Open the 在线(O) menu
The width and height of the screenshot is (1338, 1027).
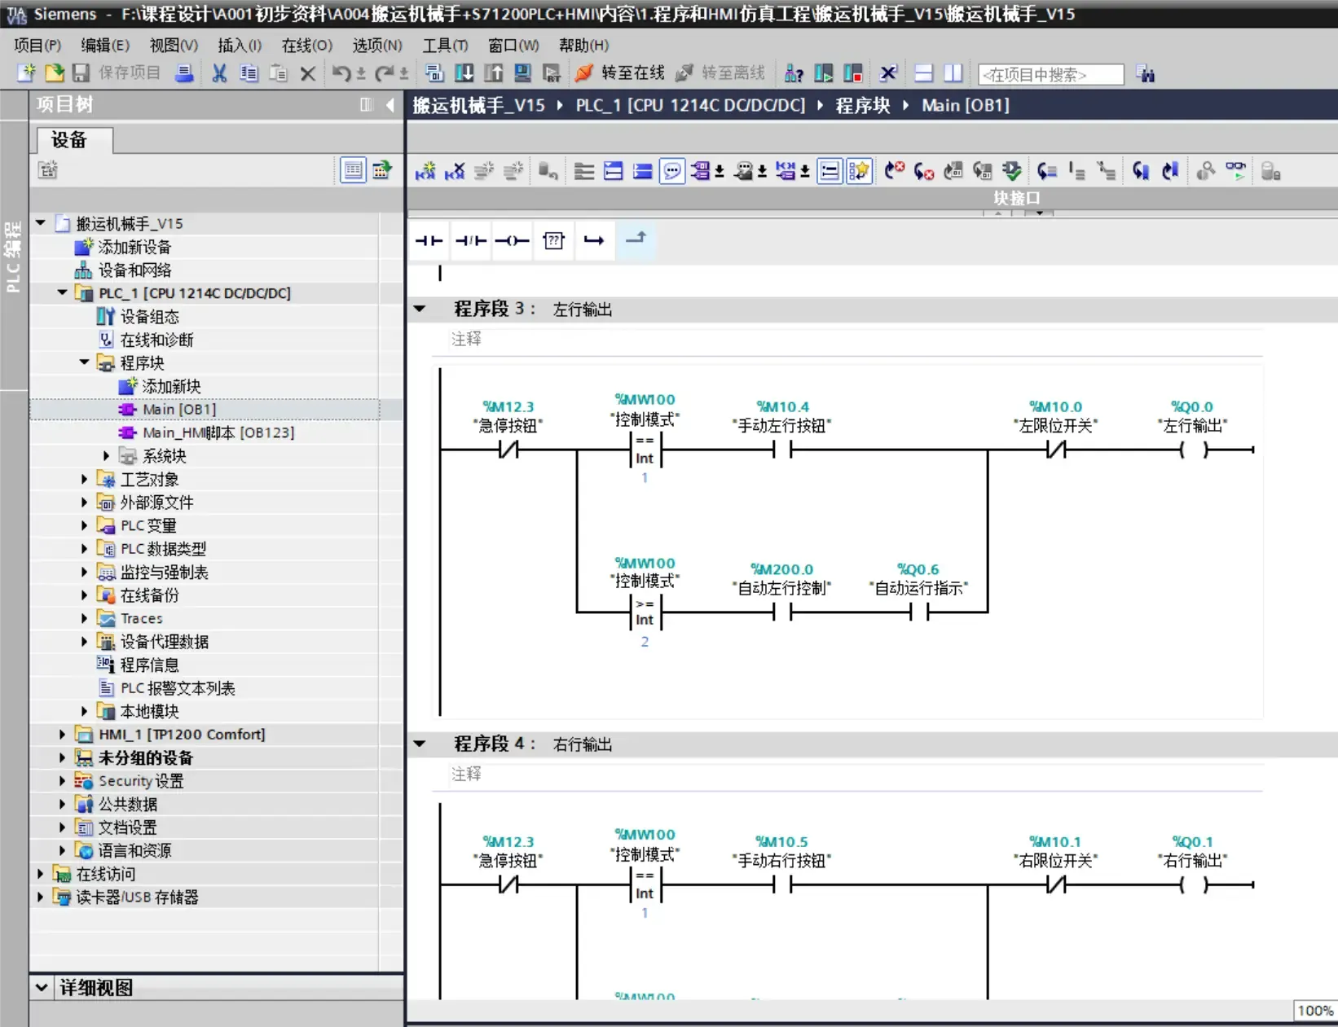click(x=306, y=46)
